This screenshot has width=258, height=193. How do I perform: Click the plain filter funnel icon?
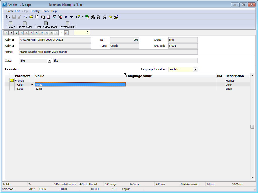[x=54, y=17]
